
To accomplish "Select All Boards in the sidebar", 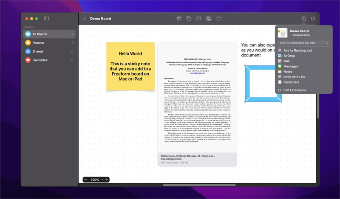I will click(x=49, y=34).
